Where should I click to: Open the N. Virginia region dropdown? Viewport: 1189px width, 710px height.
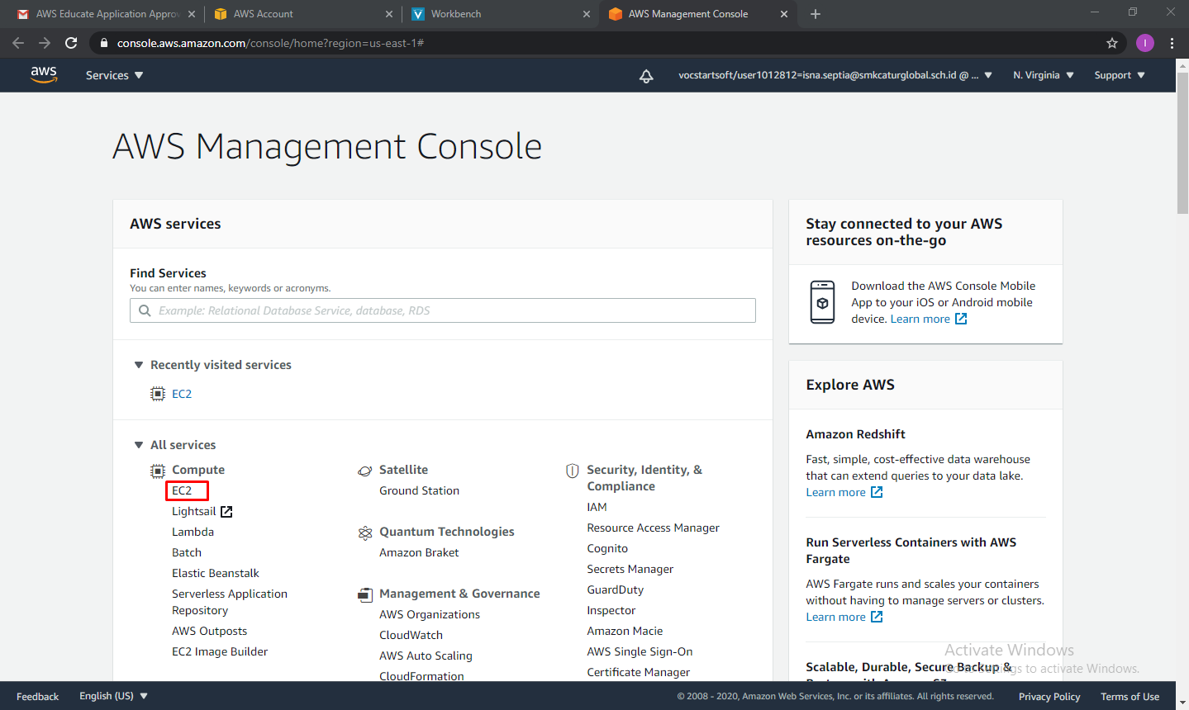(x=1044, y=75)
